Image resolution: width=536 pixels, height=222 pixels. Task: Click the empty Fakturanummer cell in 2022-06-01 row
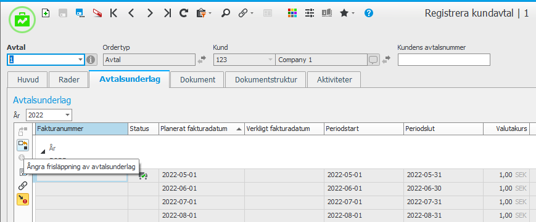pos(81,189)
